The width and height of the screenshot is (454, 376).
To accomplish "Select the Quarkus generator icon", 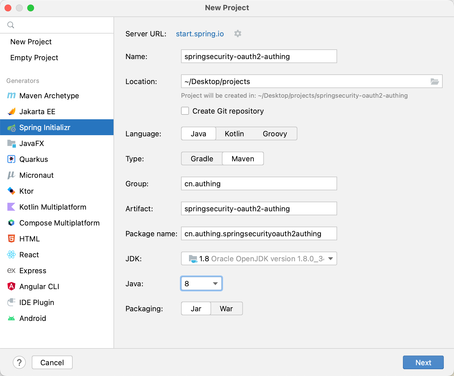I will [x=11, y=159].
